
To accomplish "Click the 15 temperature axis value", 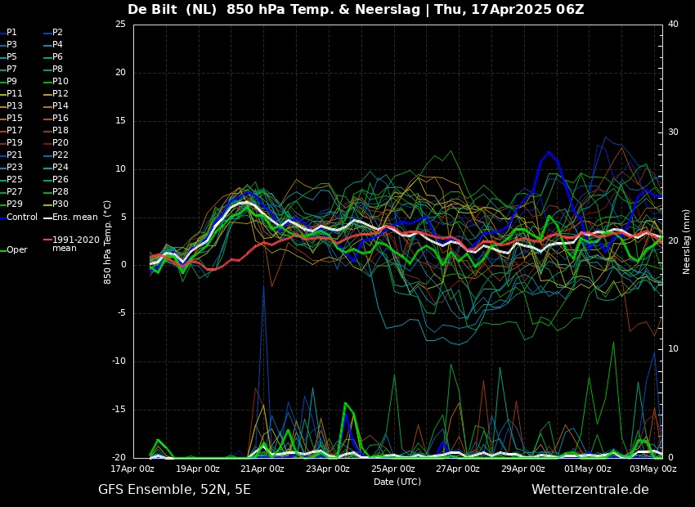I will tap(121, 120).
